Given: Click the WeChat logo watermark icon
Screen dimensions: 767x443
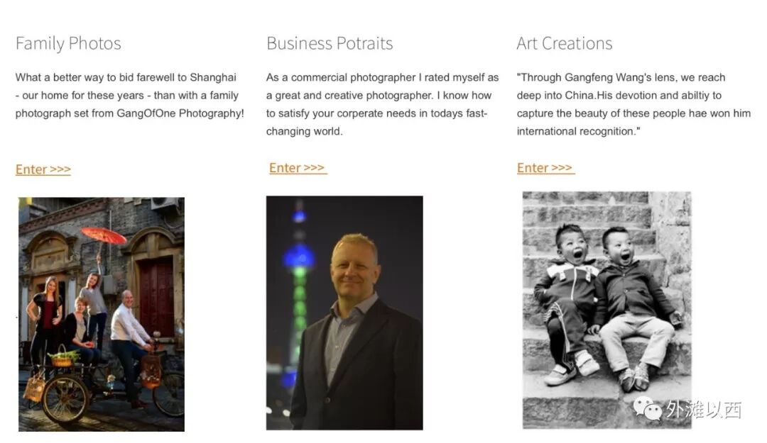Looking at the screenshot, I should click(x=647, y=408).
